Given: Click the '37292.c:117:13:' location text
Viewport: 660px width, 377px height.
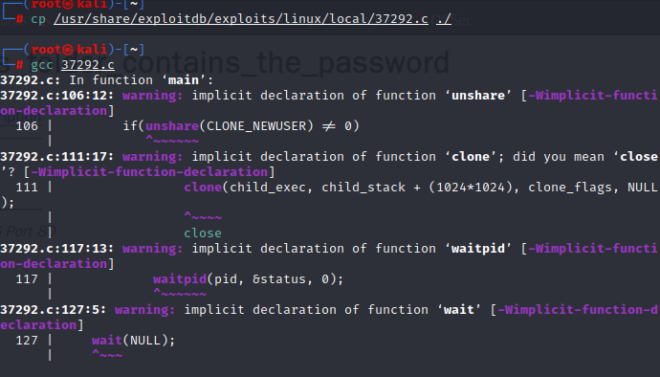Looking at the screenshot, I should [57, 249].
